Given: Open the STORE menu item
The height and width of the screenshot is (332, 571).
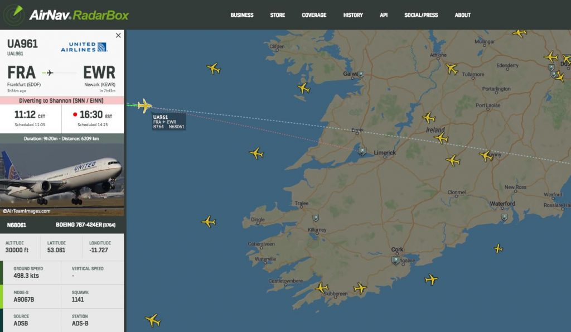Looking at the screenshot, I should tap(278, 15).
